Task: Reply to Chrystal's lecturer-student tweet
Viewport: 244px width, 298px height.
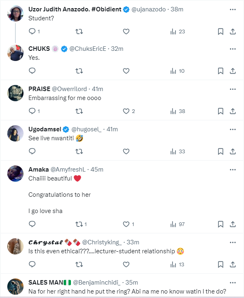Action: coord(32,264)
